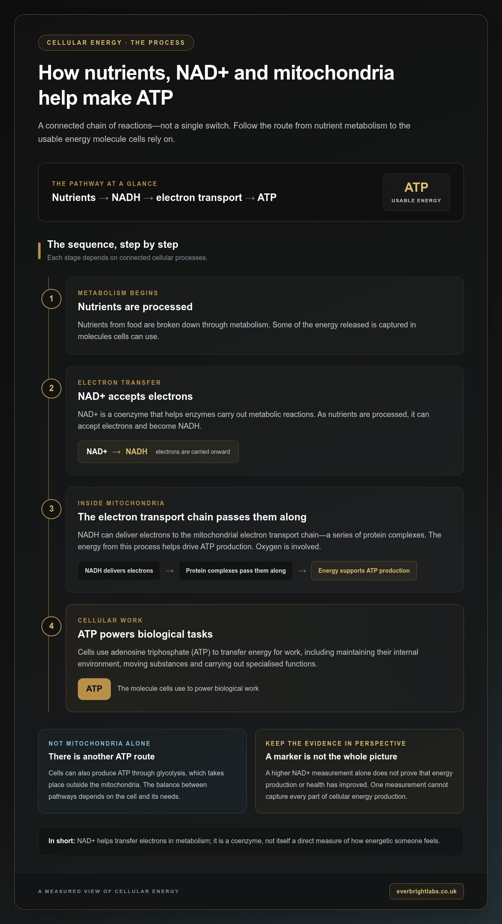Click the NAD+ accepts electrons heading

coord(135,396)
